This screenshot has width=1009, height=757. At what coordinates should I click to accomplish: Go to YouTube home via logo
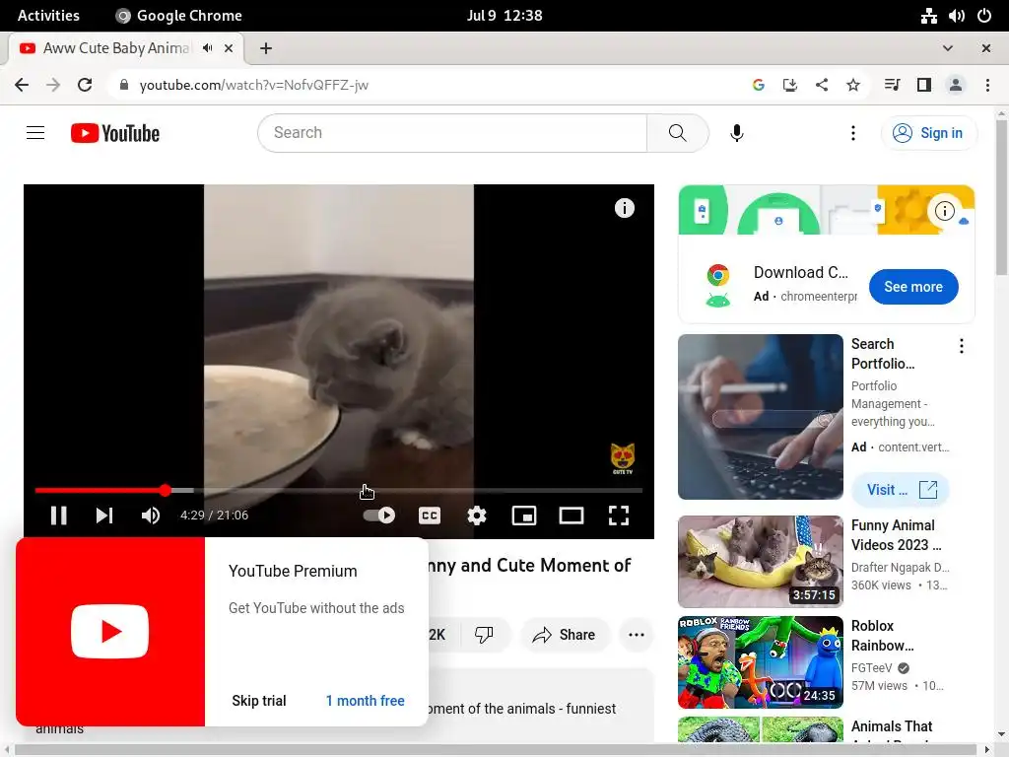(x=115, y=133)
